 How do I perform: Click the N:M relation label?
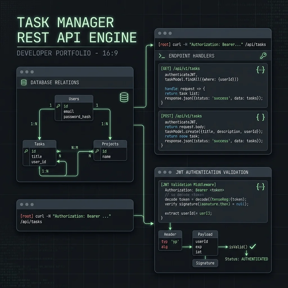point(75,148)
